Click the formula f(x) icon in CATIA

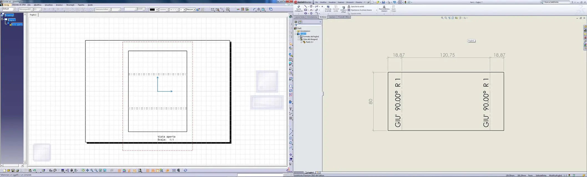[51, 170]
